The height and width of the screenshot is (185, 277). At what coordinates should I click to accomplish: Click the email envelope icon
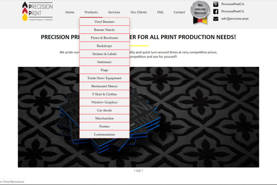coord(216,19)
